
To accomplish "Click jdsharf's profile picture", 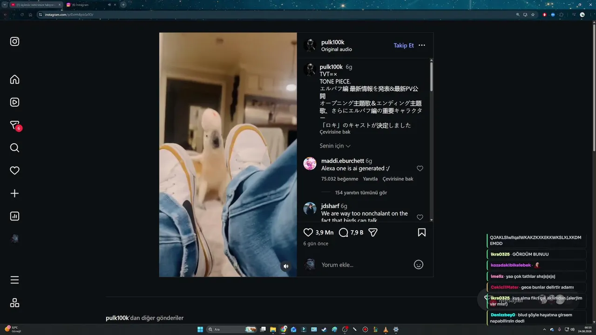I will coord(310,209).
